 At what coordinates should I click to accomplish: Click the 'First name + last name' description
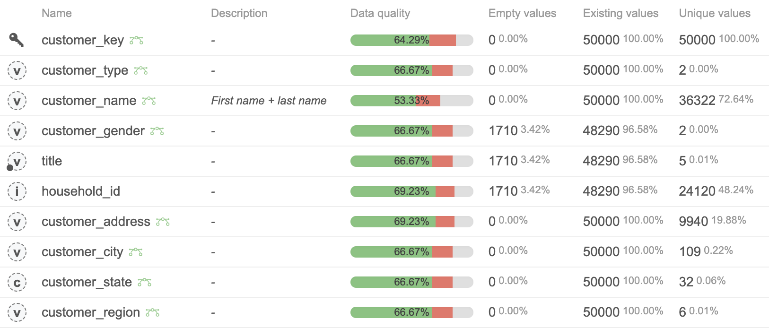[x=269, y=101]
